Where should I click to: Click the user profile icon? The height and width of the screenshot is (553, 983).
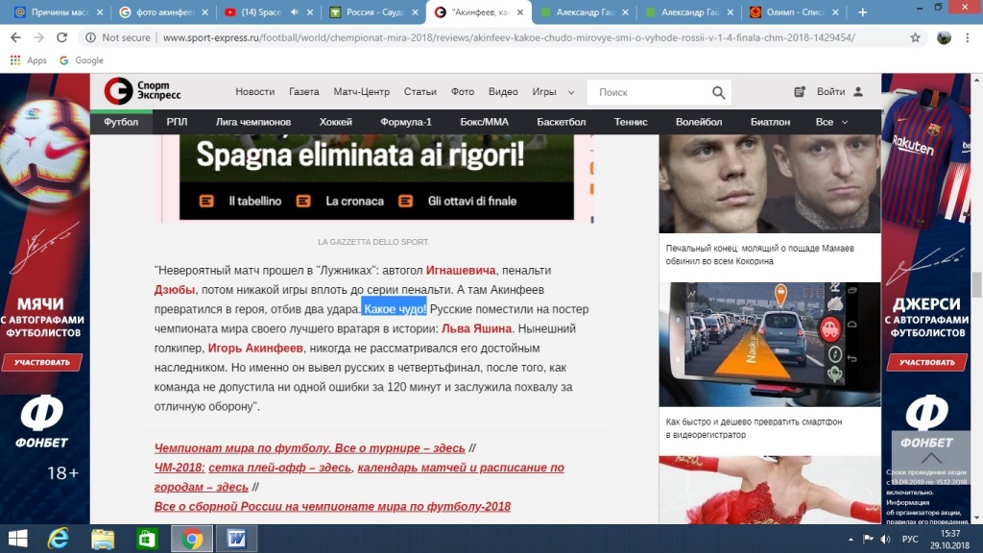(858, 92)
